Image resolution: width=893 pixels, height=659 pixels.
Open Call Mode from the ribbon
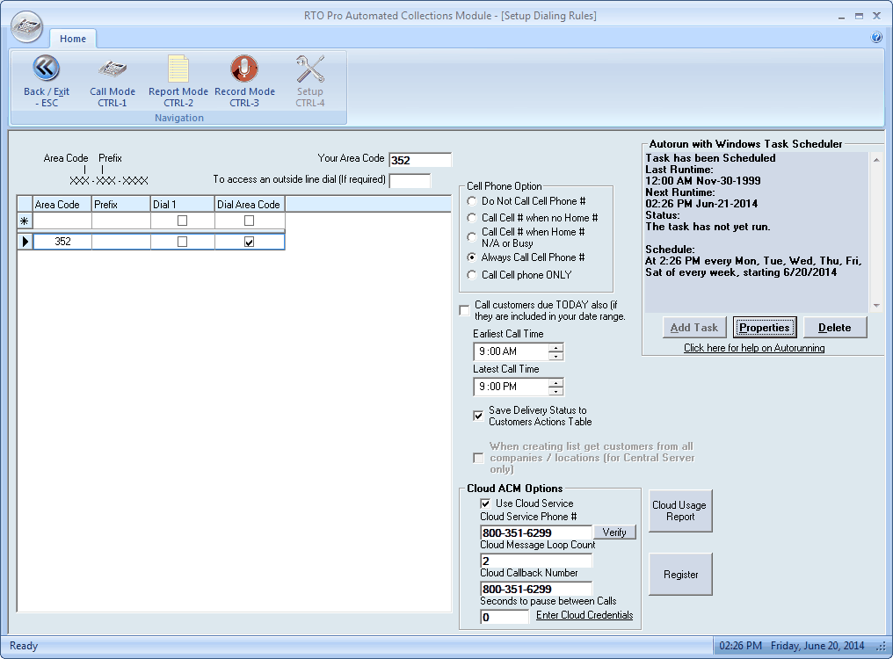113,69
